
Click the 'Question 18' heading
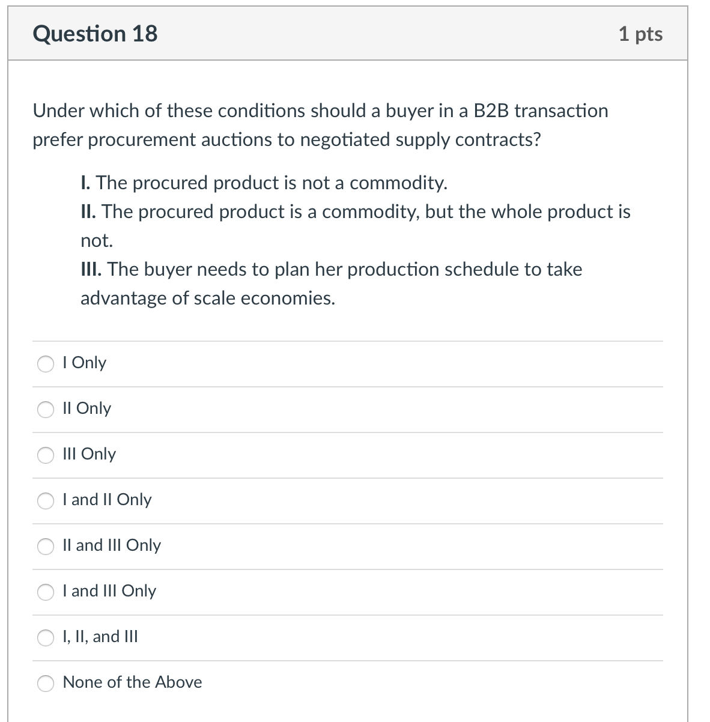pyautogui.click(x=94, y=34)
